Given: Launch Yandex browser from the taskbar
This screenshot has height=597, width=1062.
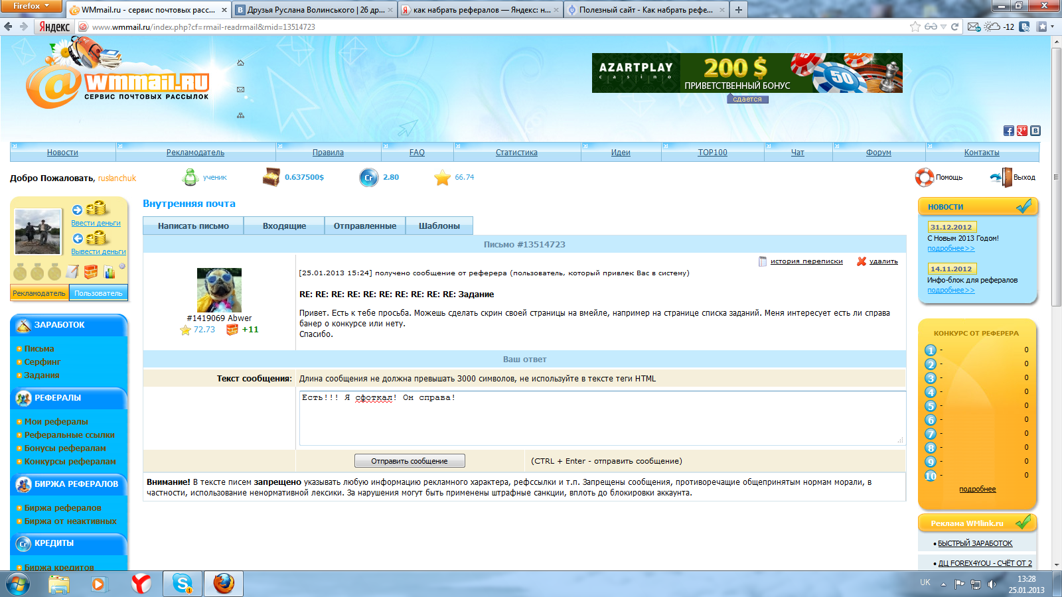Looking at the screenshot, I should point(141,584).
